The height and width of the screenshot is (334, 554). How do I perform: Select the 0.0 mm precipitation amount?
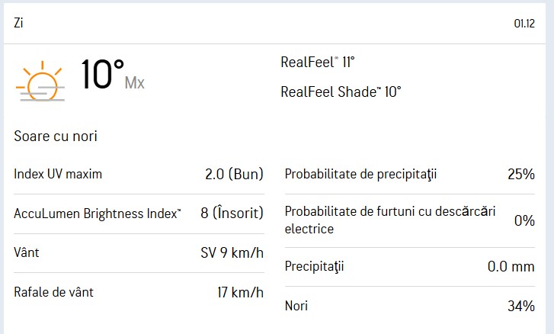coord(511,267)
